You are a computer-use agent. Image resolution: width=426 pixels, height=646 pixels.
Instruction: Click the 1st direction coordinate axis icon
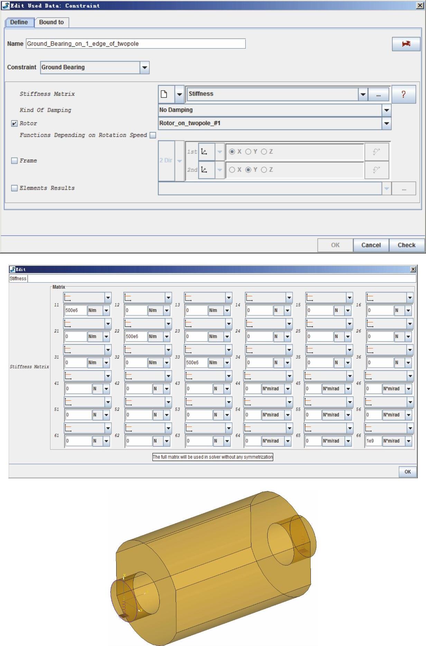pos(204,152)
